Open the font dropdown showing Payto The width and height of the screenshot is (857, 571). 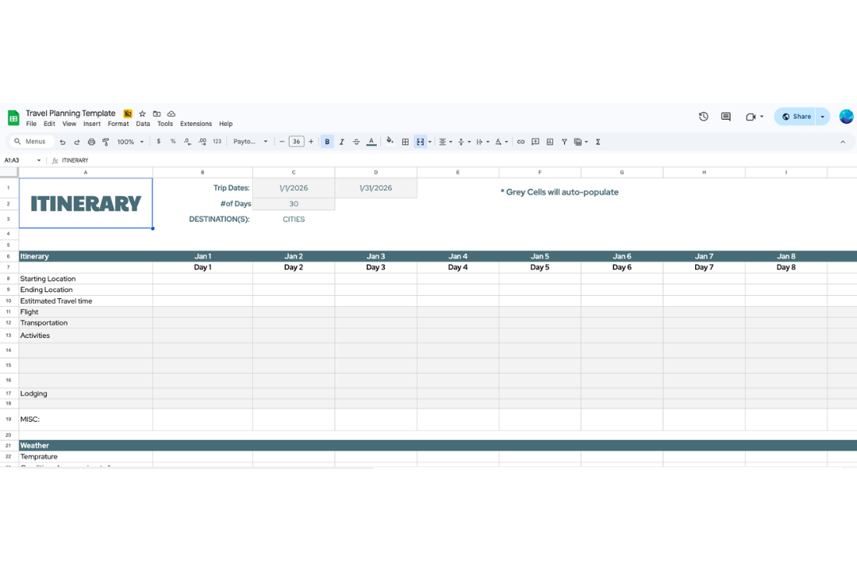coord(251,142)
